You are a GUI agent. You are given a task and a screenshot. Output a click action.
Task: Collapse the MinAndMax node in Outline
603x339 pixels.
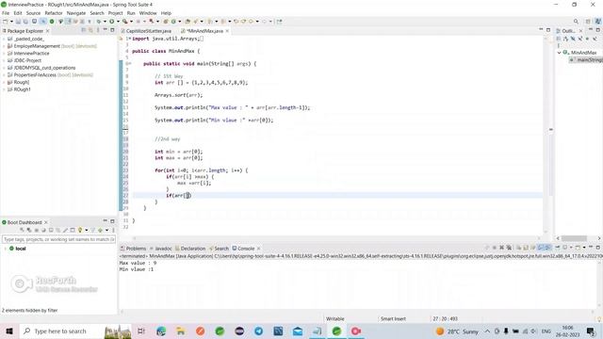coord(560,53)
